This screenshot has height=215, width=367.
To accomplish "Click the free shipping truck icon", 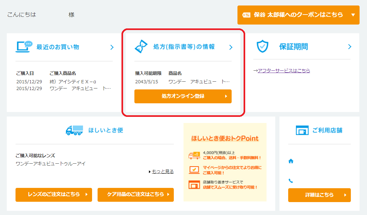I will [x=194, y=156].
